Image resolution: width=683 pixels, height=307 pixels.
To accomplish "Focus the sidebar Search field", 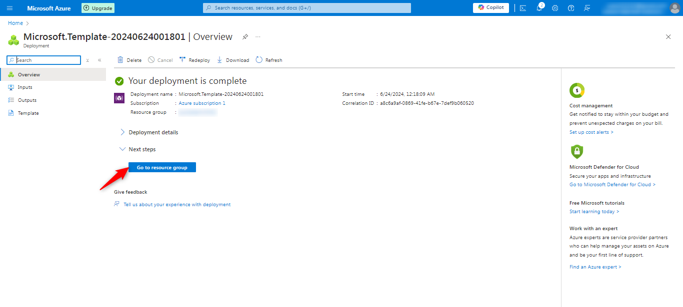I will (44, 60).
